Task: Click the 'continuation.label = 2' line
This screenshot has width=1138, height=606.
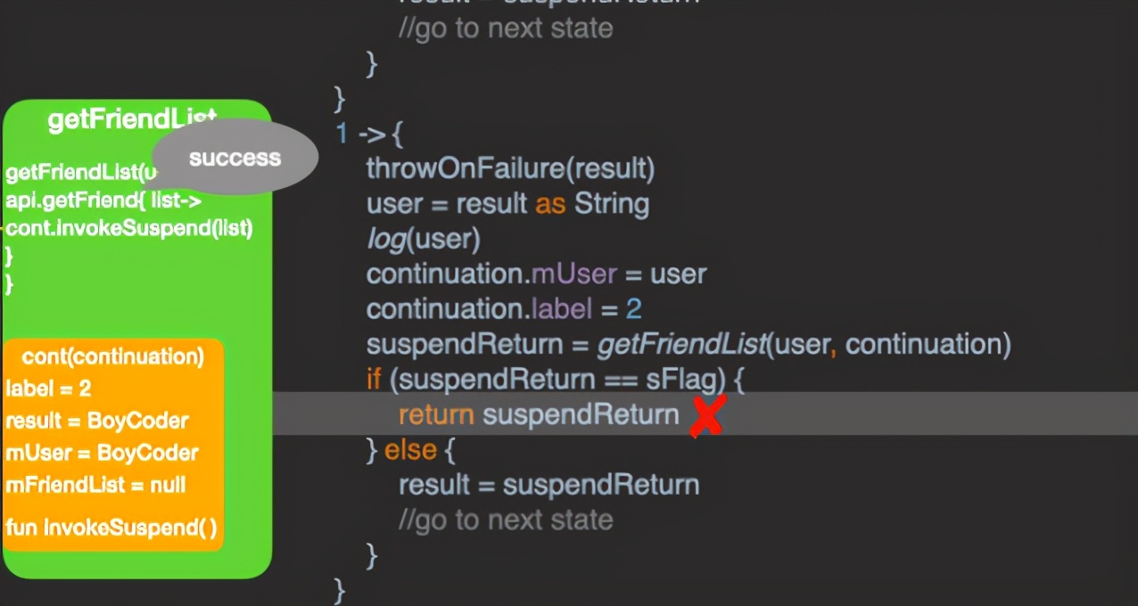Action: tap(504, 309)
